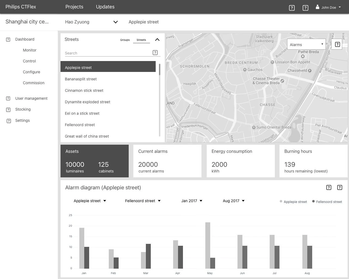This screenshot has width=349, height=279.
Task: Go to Configure in sidebar
Action: [31, 72]
